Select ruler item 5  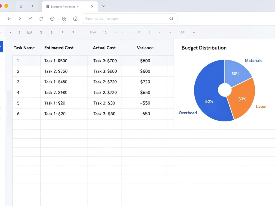52,32
